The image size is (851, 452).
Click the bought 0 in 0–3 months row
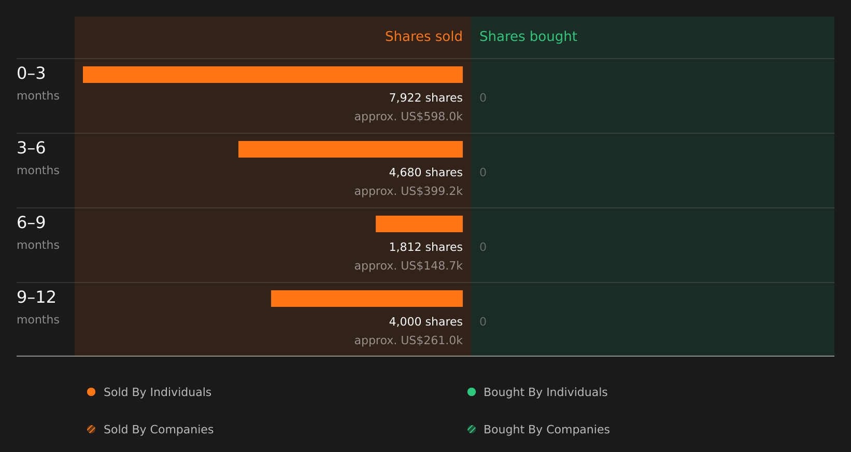coord(483,97)
